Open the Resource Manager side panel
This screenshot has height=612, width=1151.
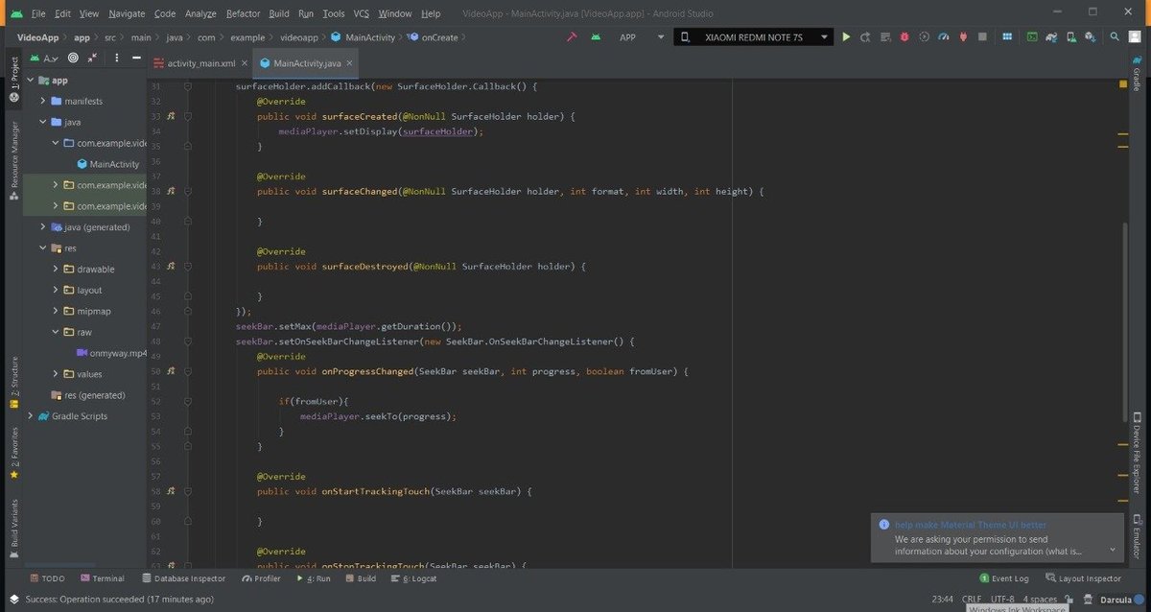(x=13, y=159)
